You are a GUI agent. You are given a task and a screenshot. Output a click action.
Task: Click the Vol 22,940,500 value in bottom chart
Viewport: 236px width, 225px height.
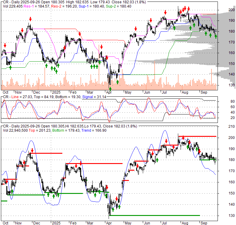coord(15,130)
